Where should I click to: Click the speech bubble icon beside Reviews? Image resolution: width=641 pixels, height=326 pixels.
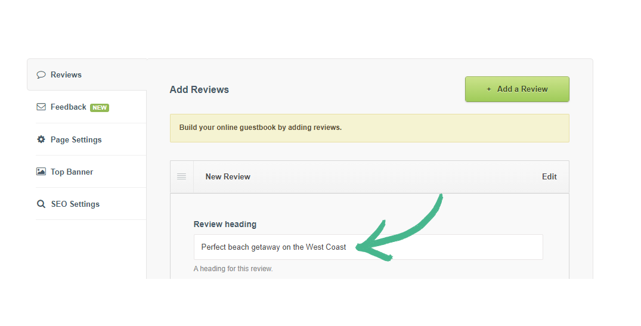(x=41, y=75)
